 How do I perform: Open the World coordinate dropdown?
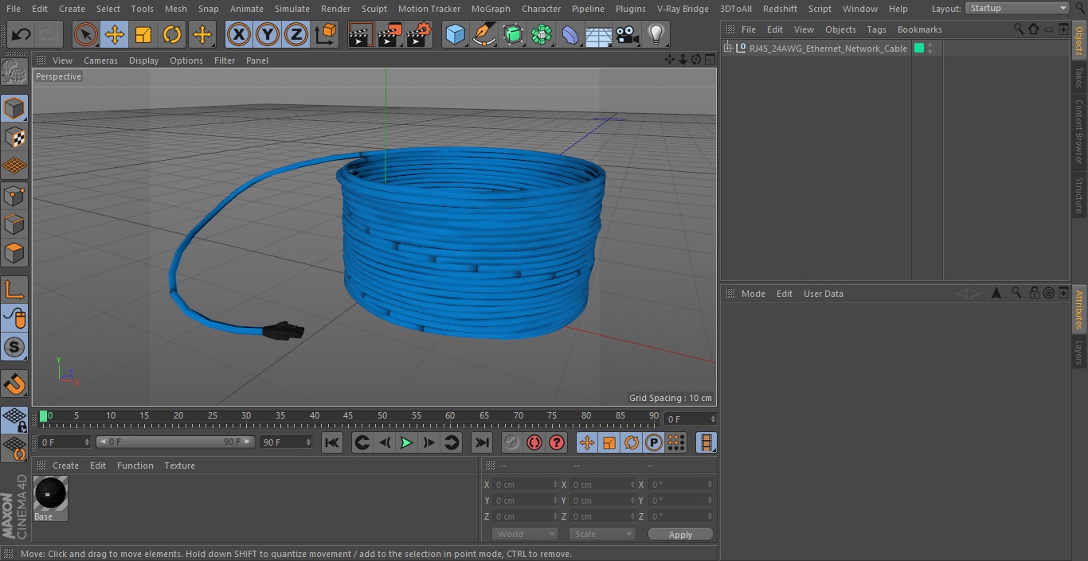pyautogui.click(x=525, y=534)
